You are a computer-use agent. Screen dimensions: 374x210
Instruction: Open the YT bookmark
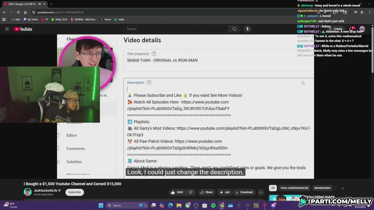[45, 20]
